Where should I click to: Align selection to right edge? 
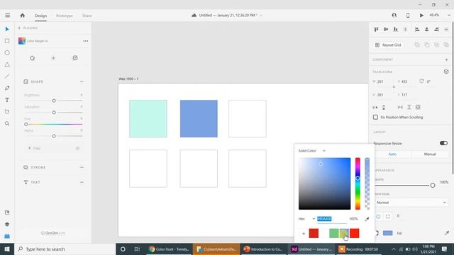coord(436,29)
